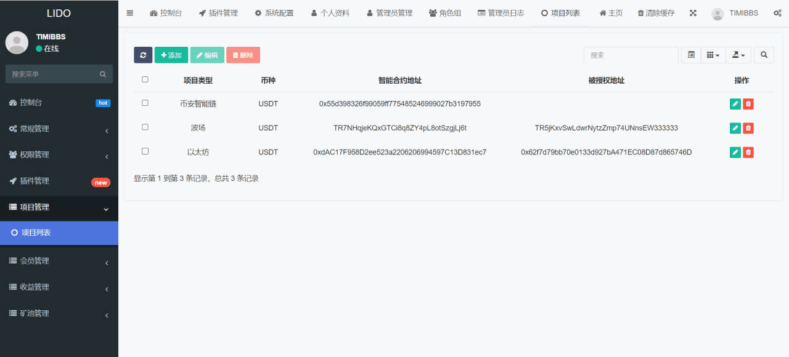This screenshot has width=789, height=357.
Task: Open the columns visibility dropdown
Action: click(x=713, y=55)
